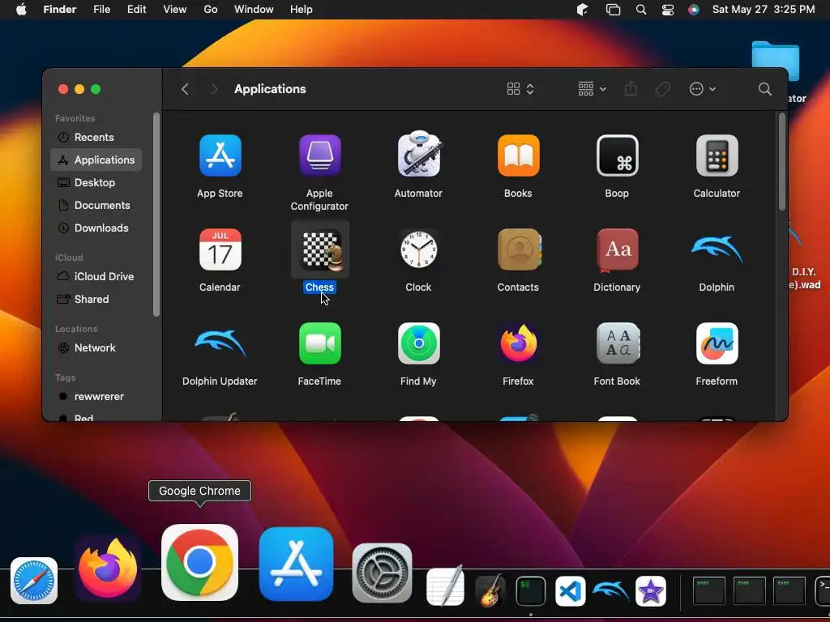This screenshot has width=830, height=622.
Task: Select the FaceTime app icon
Action: [x=319, y=343]
